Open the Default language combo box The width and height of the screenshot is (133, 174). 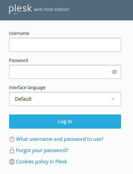click(65, 99)
